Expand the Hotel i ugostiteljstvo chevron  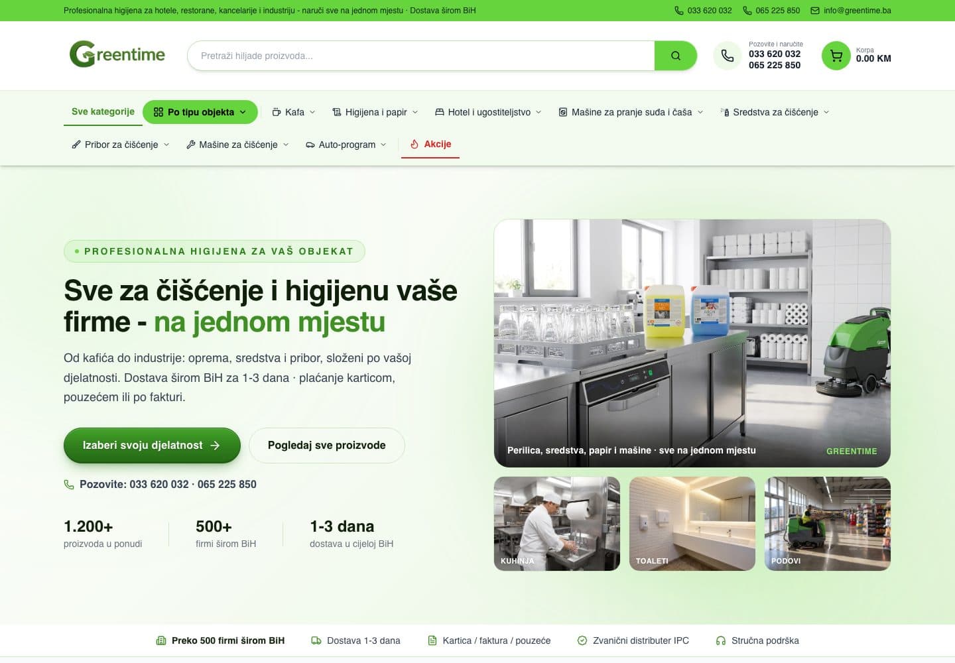pos(539,112)
